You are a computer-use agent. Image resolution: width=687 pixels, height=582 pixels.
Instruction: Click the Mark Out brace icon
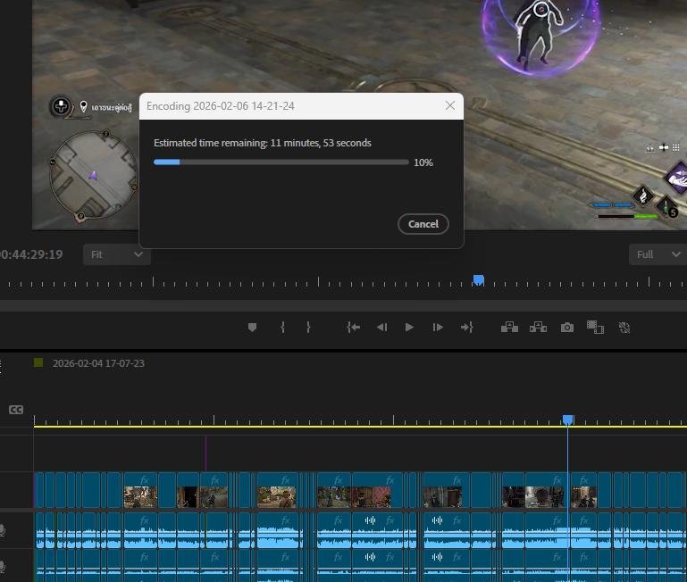coord(308,327)
